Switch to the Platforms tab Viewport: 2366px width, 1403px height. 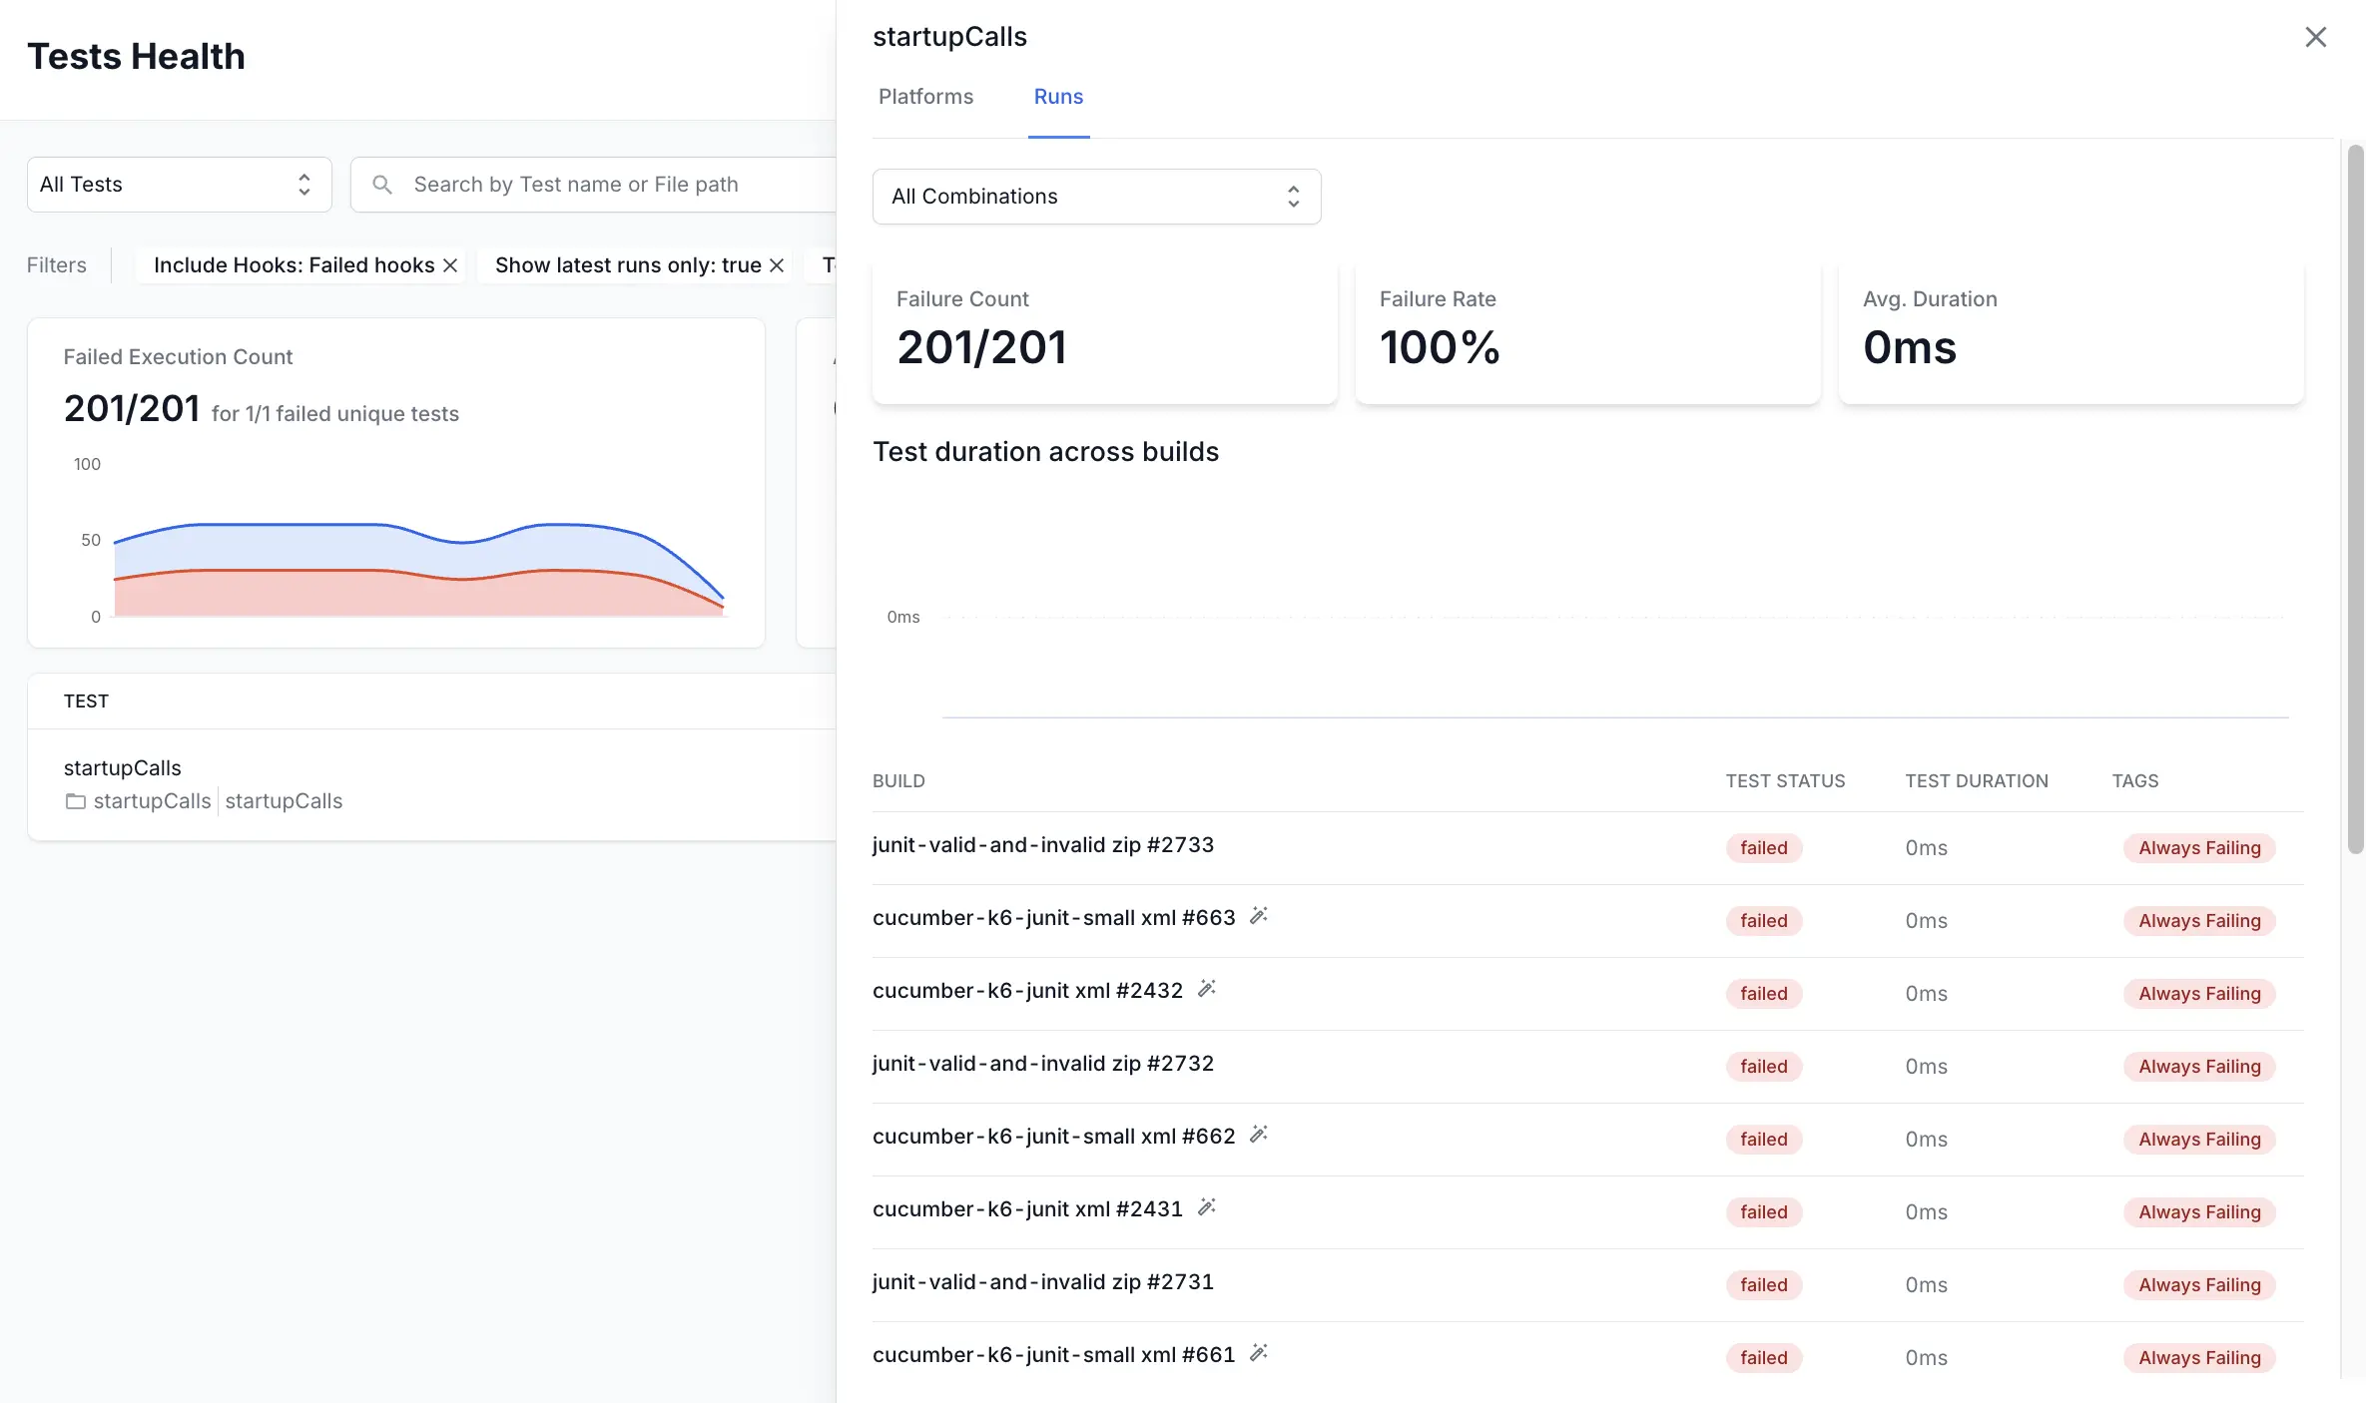click(x=925, y=97)
